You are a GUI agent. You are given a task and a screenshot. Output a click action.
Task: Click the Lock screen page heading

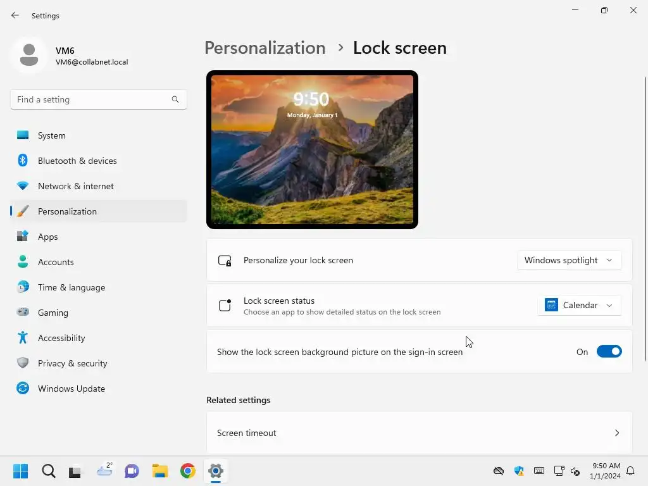click(x=400, y=48)
